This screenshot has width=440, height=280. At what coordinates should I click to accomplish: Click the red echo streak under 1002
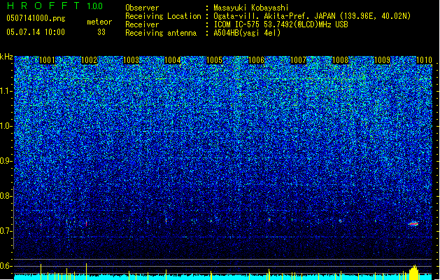click(x=87, y=223)
